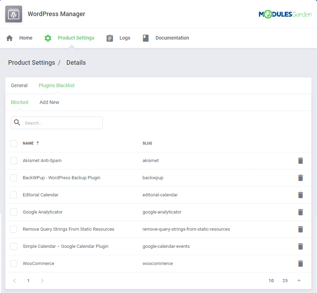Delete the Google Analyticator entry

click(301, 212)
